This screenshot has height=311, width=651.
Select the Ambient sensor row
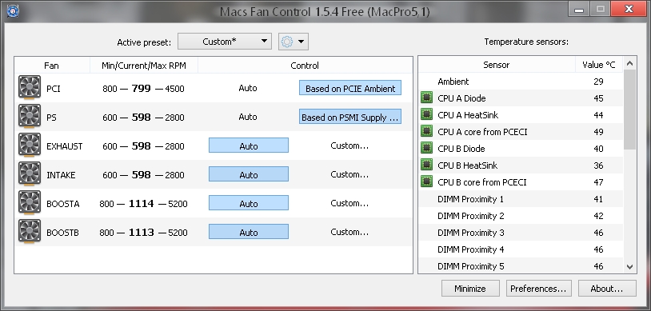click(521, 82)
